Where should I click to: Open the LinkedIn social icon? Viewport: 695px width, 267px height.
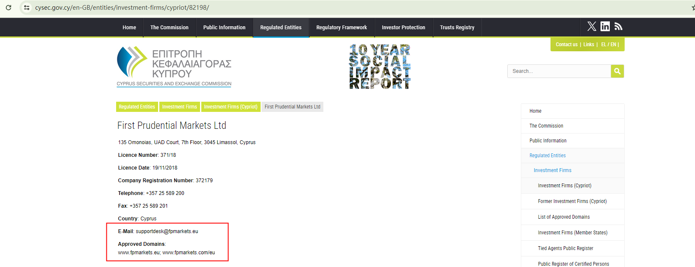pos(605,26)
